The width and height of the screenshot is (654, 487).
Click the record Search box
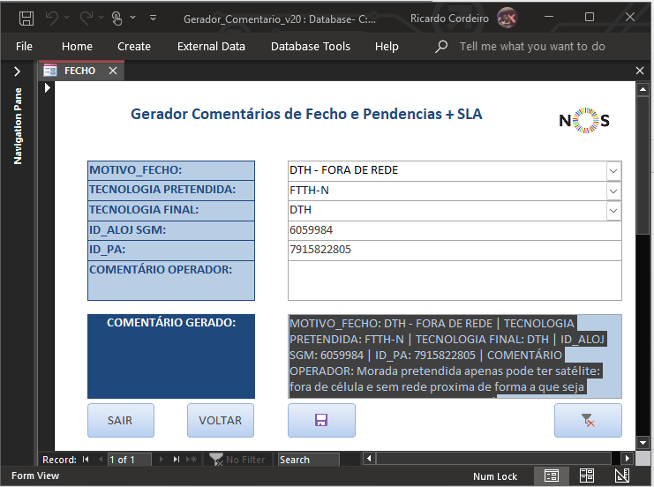pos(309,460)
